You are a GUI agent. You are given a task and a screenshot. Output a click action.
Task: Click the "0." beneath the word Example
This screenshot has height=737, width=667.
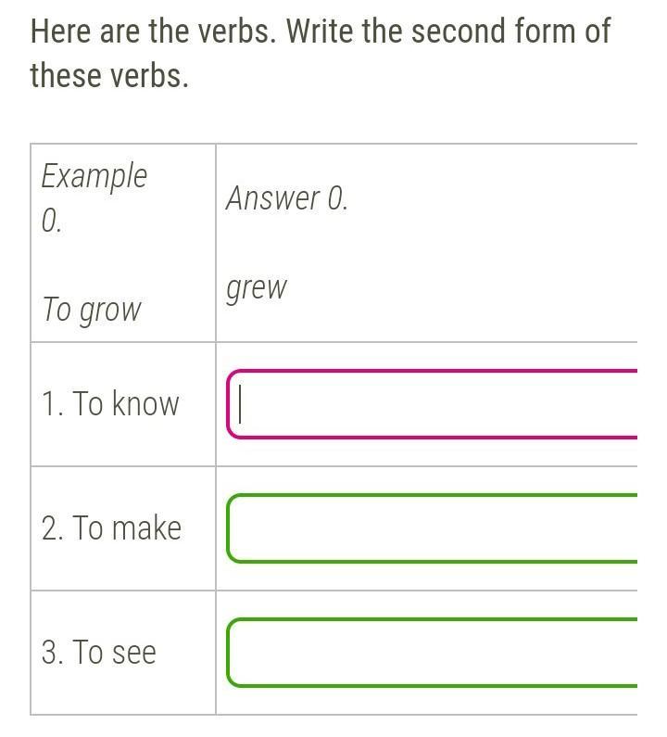click(52, 221)
